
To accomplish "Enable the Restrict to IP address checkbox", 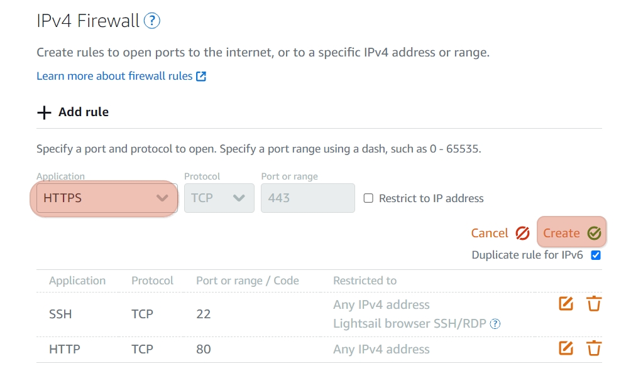I will (368, 198).
